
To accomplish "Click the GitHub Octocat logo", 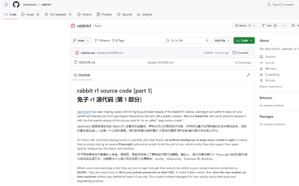I will pos(16,5).
